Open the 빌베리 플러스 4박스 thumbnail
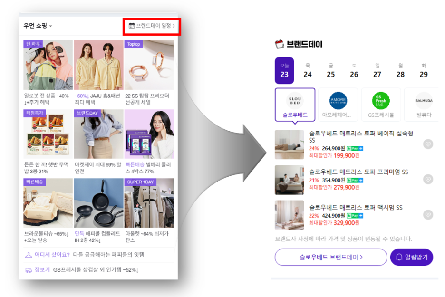 point(149,134)
